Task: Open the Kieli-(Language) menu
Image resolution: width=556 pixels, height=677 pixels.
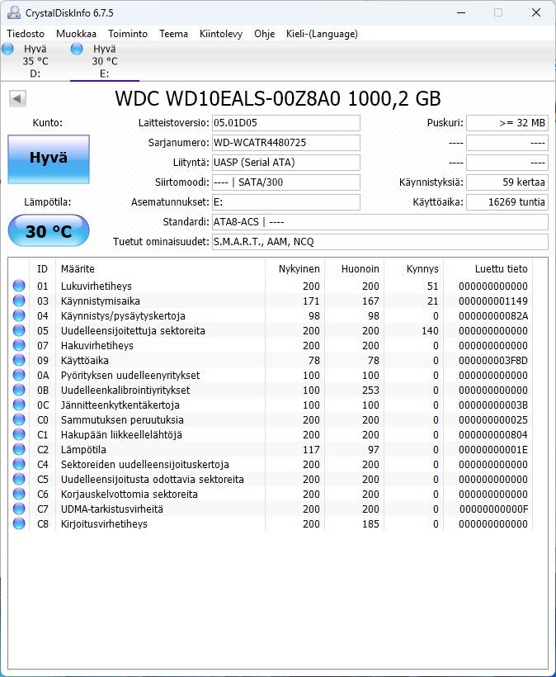Action: tap(322, 34)
